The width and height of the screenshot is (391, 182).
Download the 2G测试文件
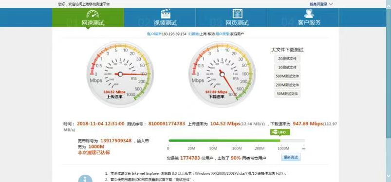coord(287,59)
